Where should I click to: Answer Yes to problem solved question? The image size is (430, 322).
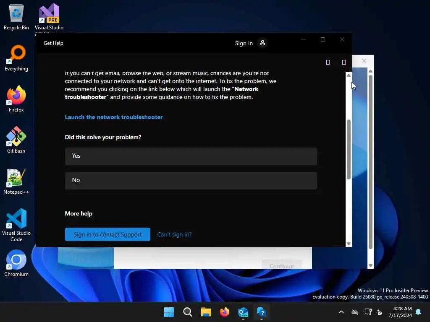click(x=191, y=156)
